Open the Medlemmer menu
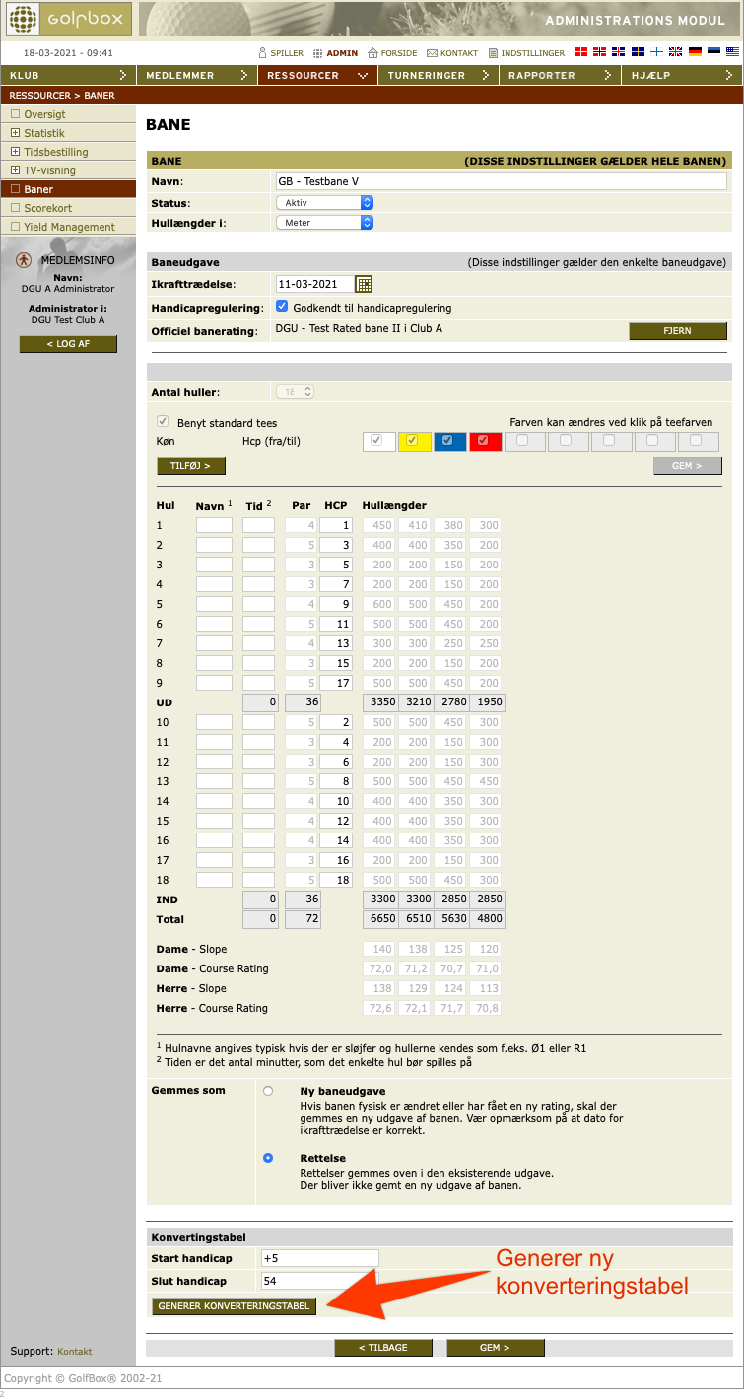This screenshot has width=744, height=1399. coord(196,75)
